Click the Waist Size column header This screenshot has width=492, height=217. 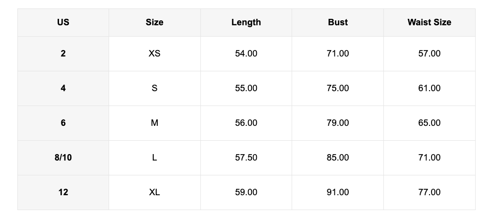429,22
